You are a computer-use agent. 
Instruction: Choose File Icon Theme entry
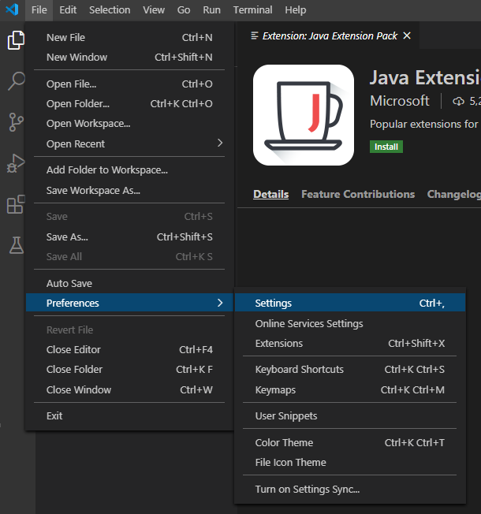(x=350, y=462)
